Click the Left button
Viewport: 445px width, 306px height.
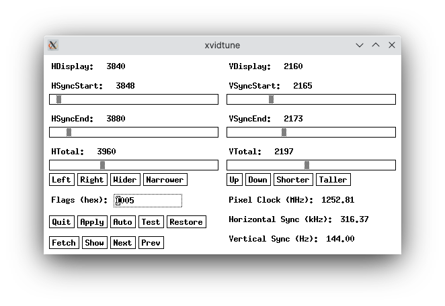(x=62, y=180)
